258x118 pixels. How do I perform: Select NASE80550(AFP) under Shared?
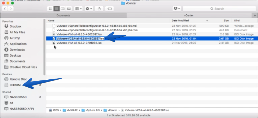[x=22, y=109]
